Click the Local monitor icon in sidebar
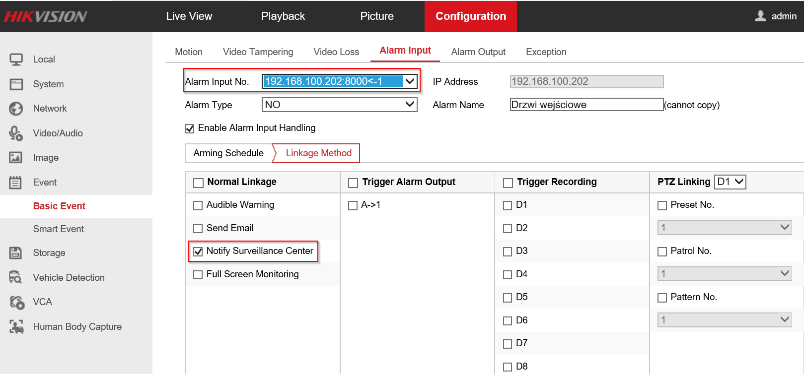Image resolution: width=804 pixels, height=374 pixels. click(x=16, y=60)
